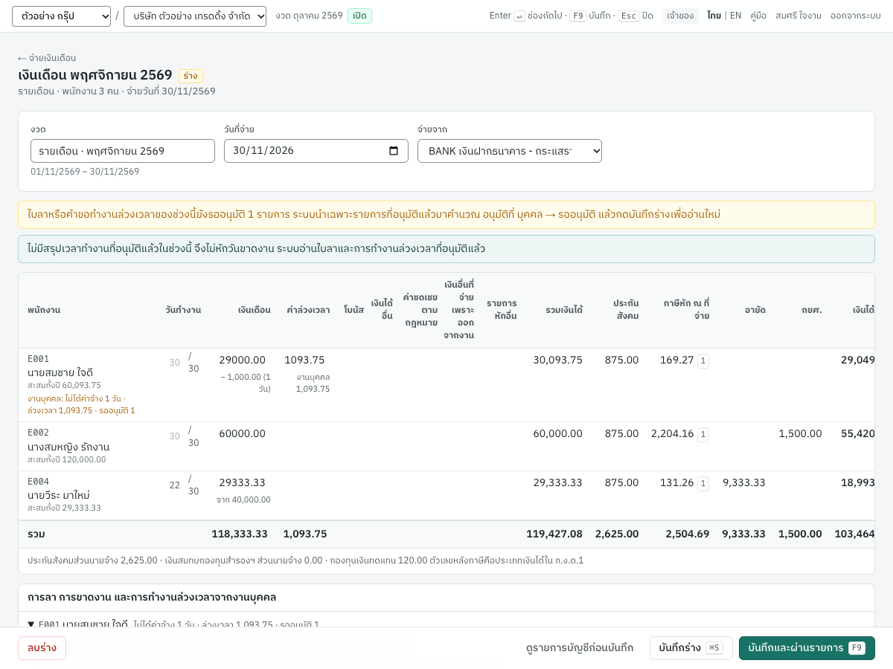The image size is (893, 669).
Task: Click บันทึกและผ่านรายการ post button
Action: (807, 648)
